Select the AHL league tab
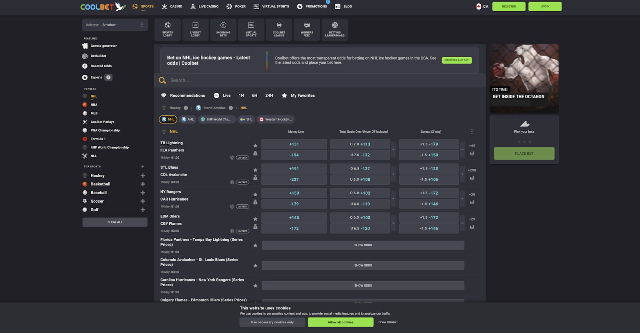The width and height of the screenshot is (640, 333). (x=188, y=120)
